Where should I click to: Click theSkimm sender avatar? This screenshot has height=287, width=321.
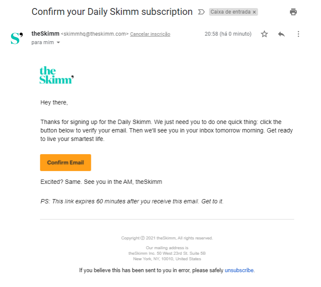tap(17, 38)
